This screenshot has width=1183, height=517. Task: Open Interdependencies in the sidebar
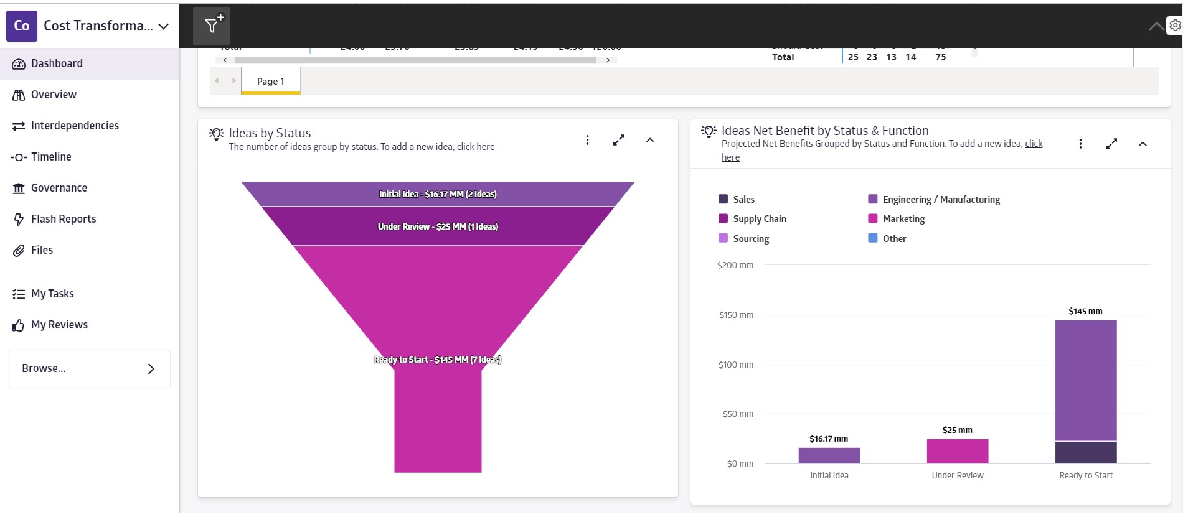click(75, 126)
